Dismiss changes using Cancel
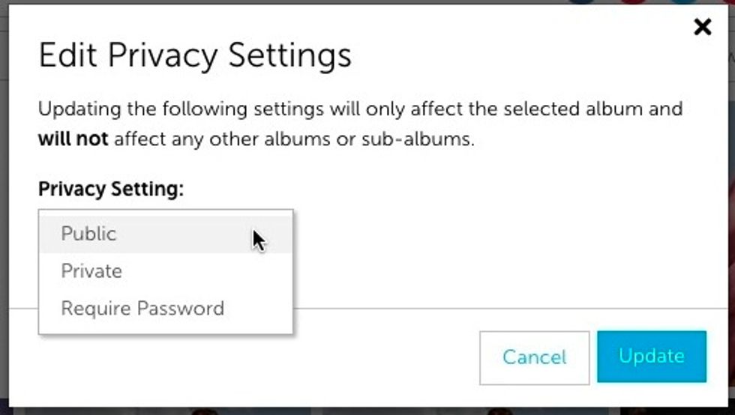 [x=534, y=358]
